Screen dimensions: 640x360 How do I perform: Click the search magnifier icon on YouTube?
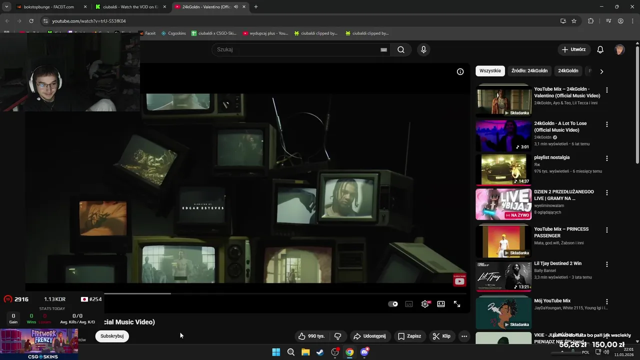point(401,49)
